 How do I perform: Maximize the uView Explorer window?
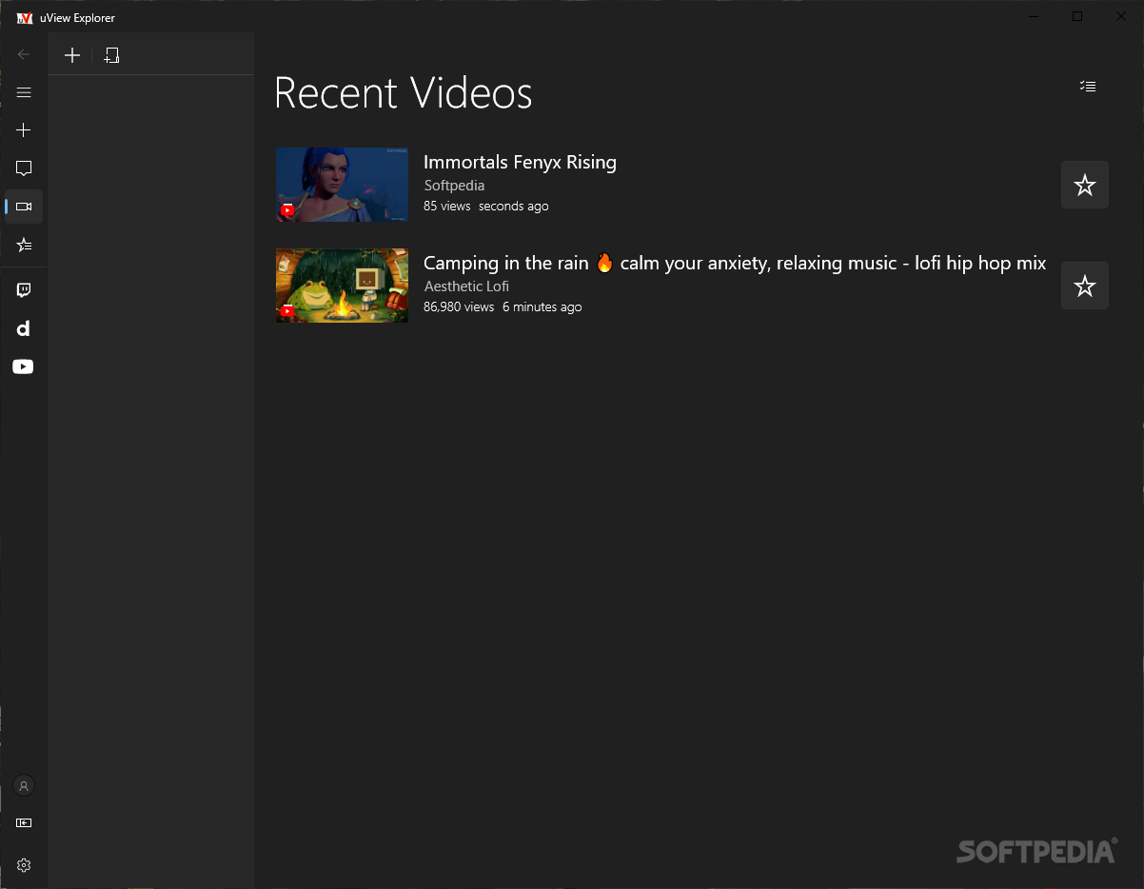(1077, 16)
